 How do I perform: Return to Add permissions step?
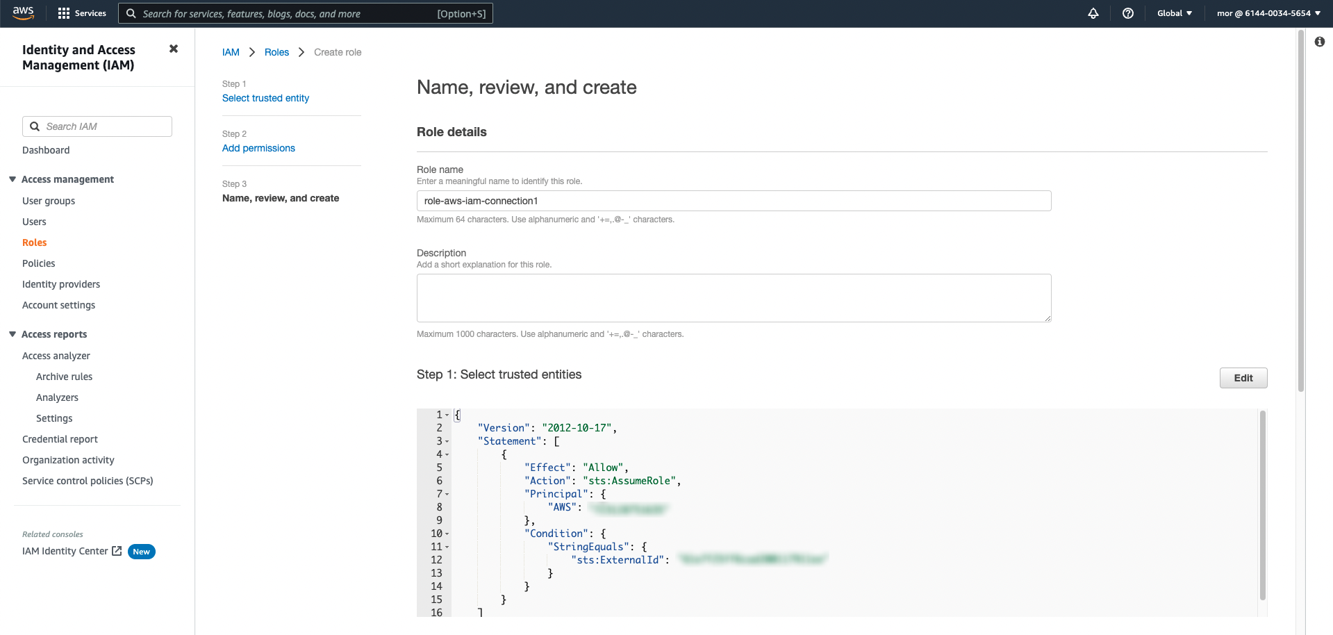tap(258, 148)
